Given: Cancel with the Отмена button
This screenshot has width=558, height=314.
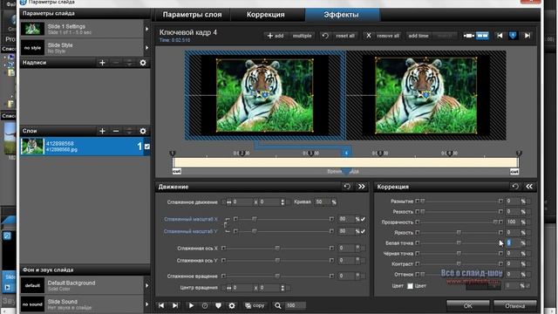Looking at the screenshot, I should tap(514, 305).
